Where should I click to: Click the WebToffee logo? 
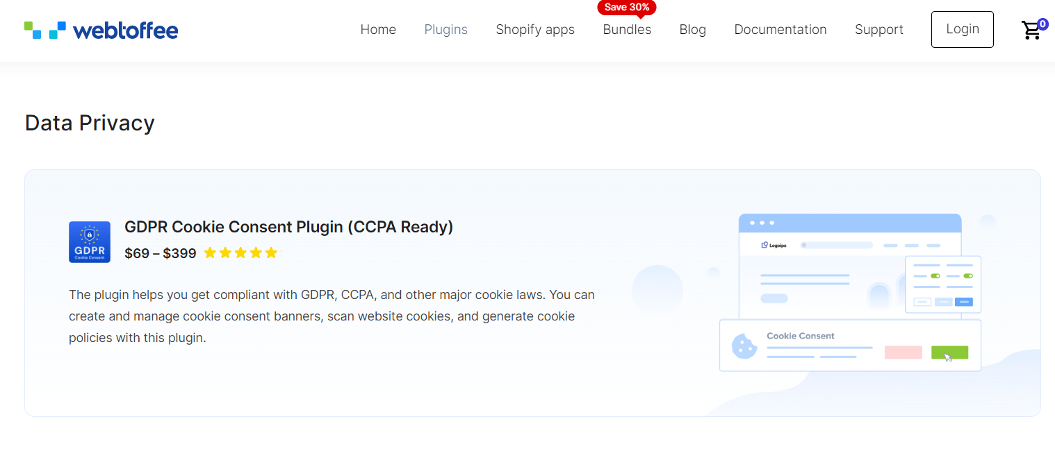point(101,30)
